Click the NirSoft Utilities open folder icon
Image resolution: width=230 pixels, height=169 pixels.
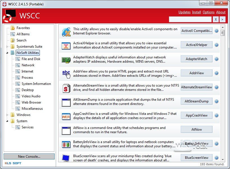(x=13, y=53)
